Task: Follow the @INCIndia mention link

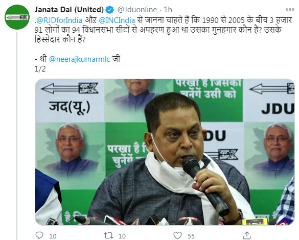Action: (x=117, y=20)
